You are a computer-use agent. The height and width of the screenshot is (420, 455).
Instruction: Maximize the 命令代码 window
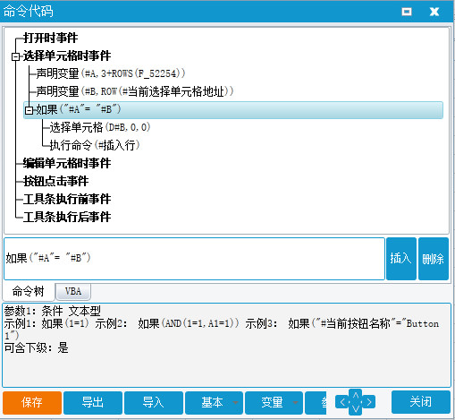407,12
